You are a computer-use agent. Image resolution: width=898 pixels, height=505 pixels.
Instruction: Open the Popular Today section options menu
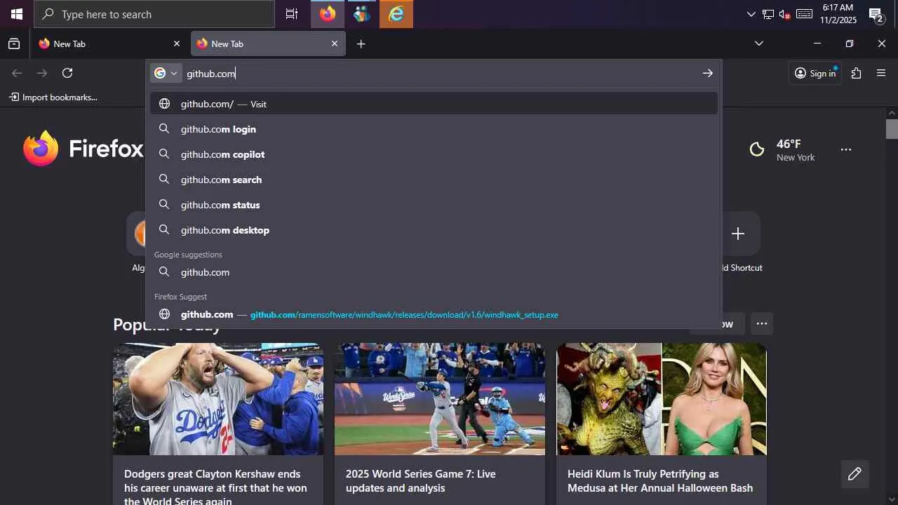point(762,323)
